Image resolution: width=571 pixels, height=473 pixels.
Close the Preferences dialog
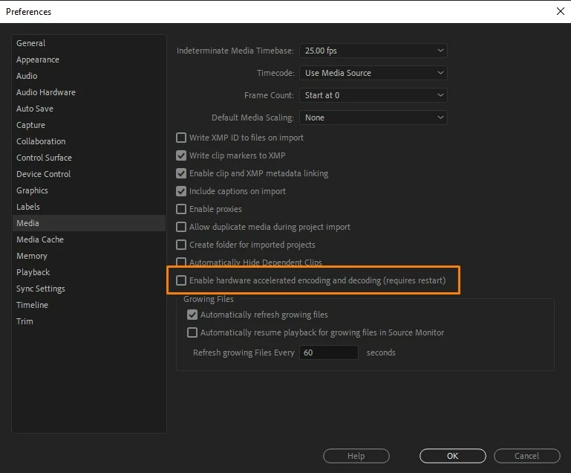point(561,11)
